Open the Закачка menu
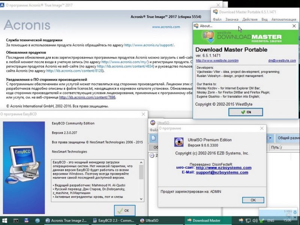300x225 pixels. (x=232, y=19)
